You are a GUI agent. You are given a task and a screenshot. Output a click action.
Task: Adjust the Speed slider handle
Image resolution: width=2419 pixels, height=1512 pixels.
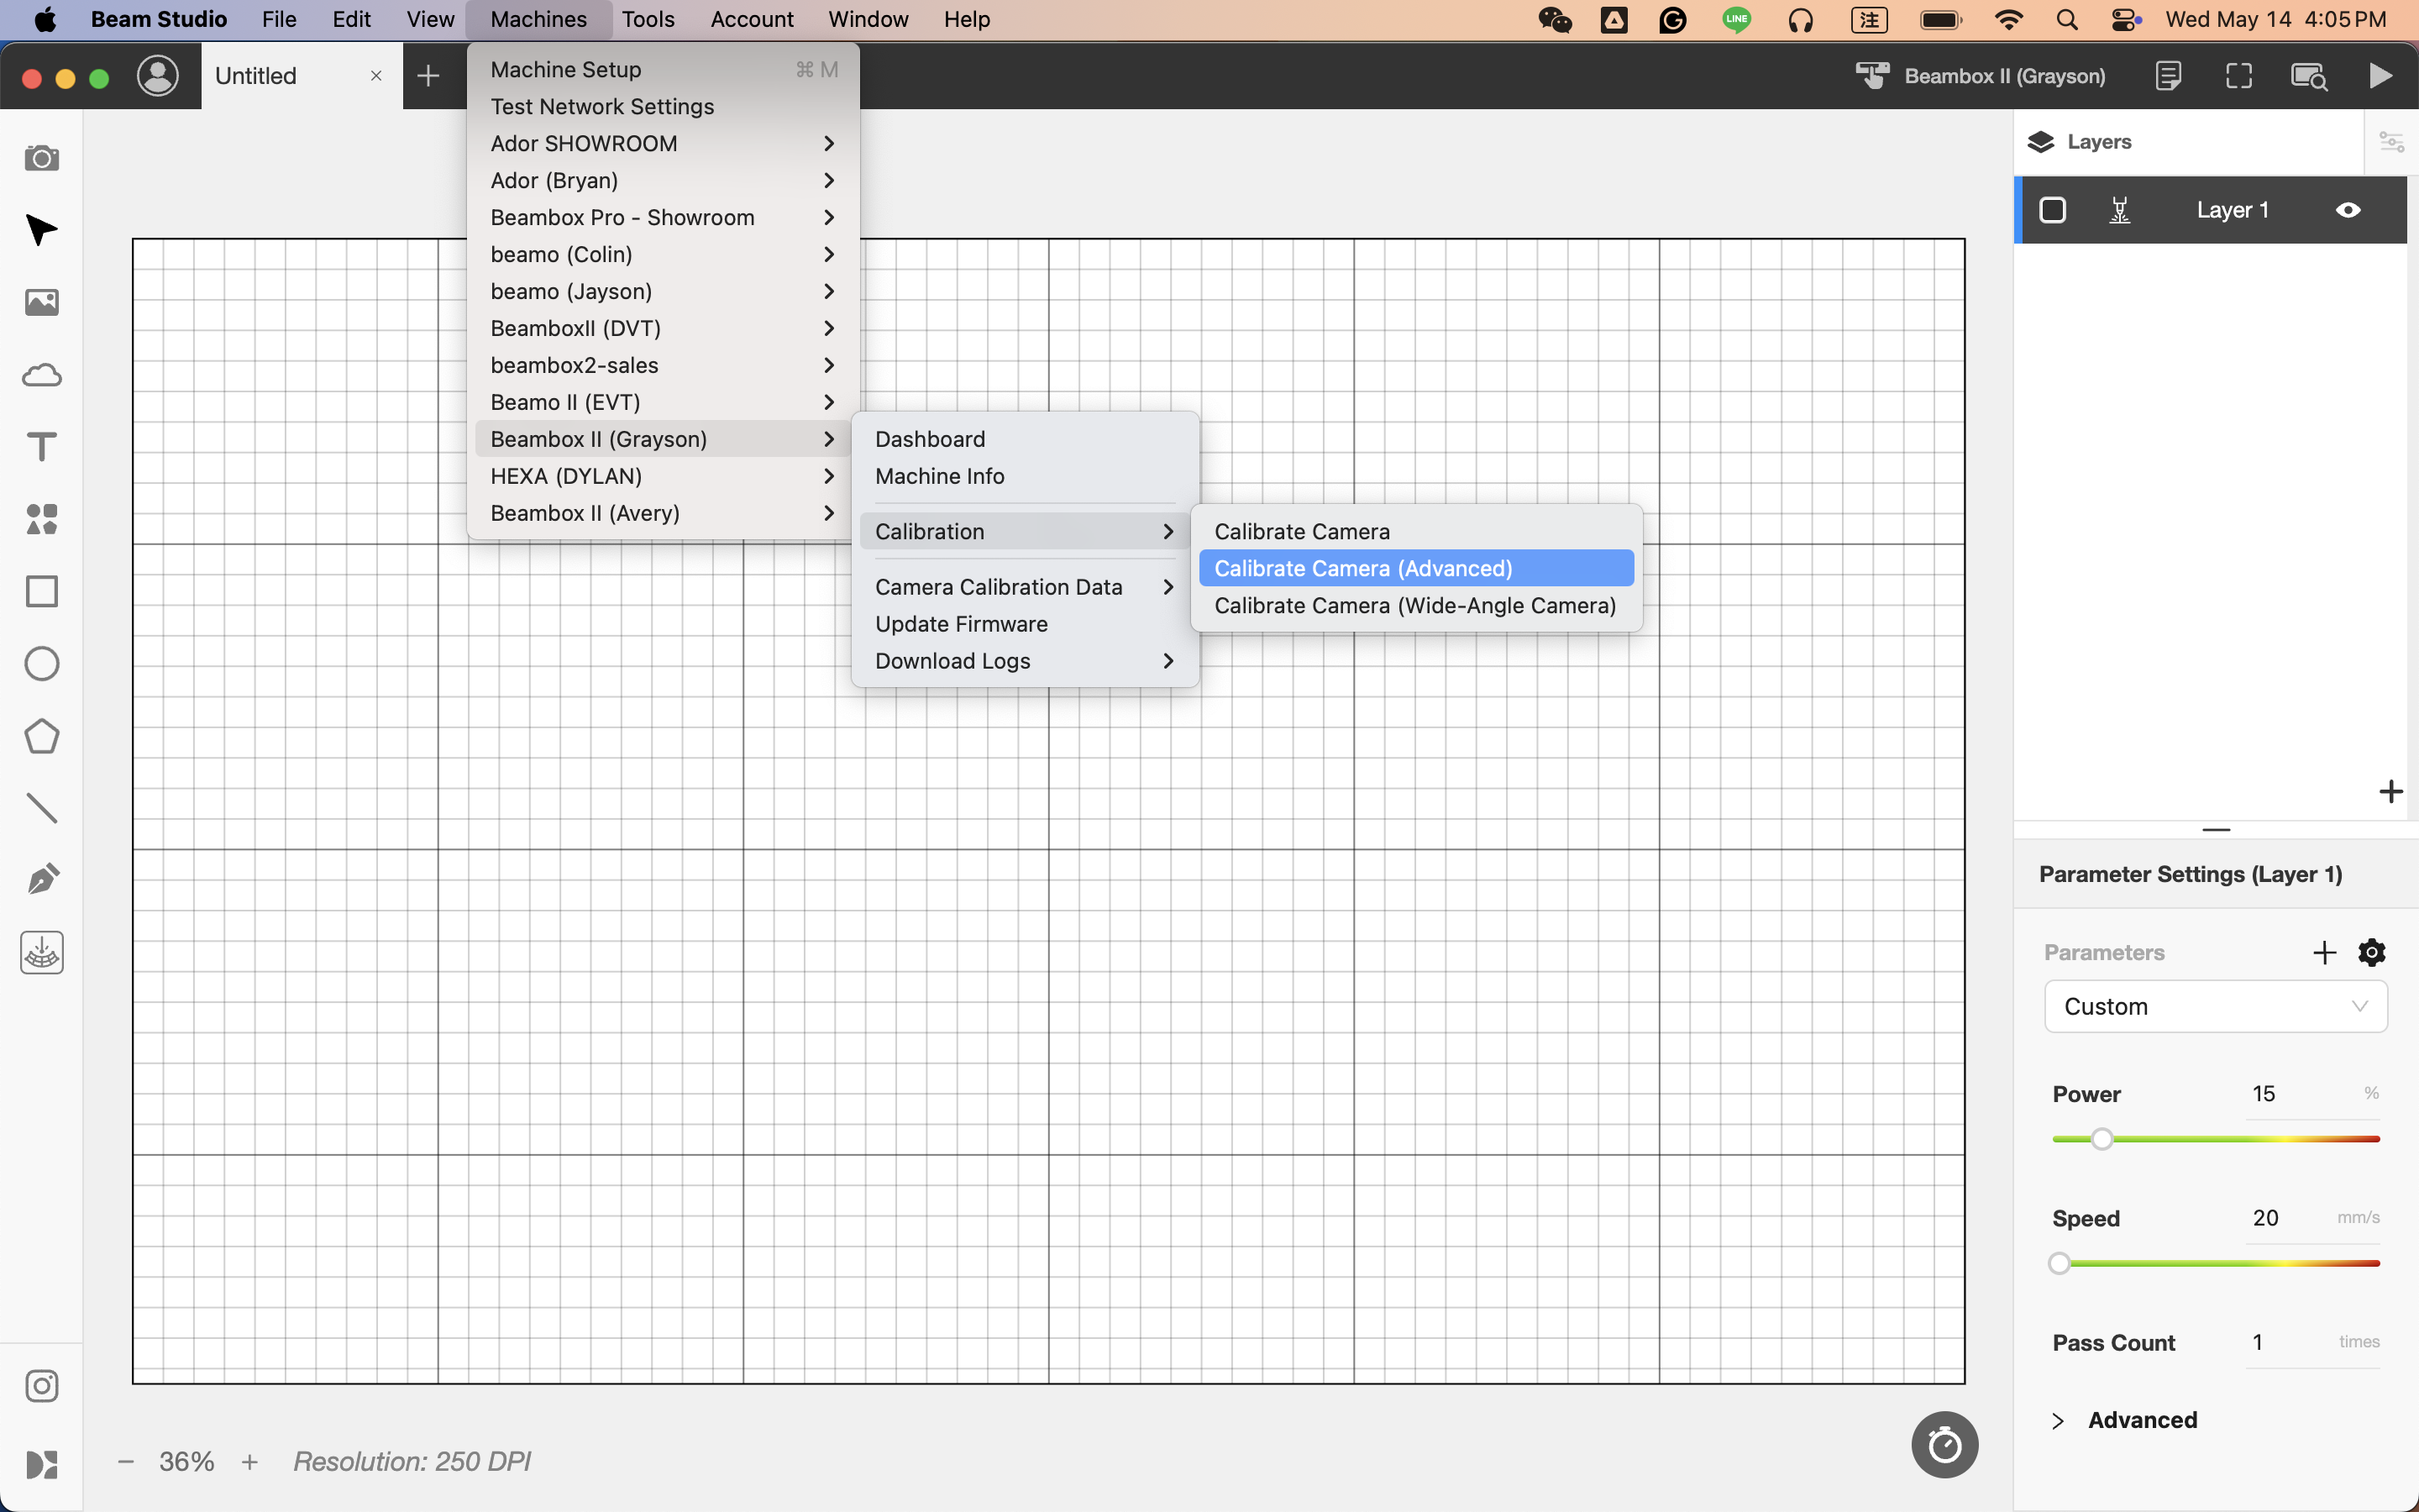tap(2060, 1264)
